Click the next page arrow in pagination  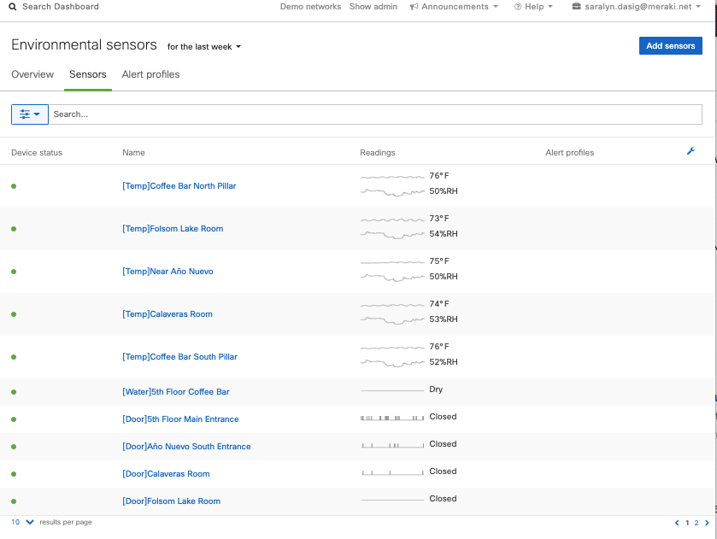coord(706,522)
